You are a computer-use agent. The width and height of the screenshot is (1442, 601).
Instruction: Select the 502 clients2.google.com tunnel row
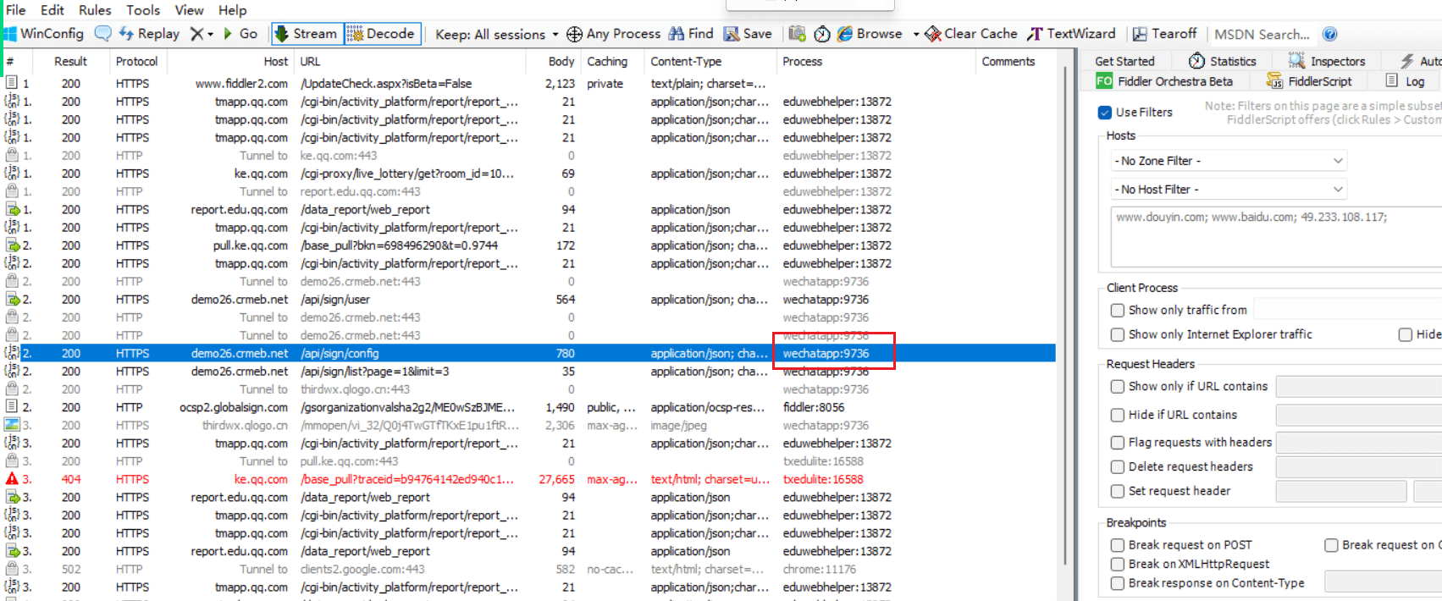click(529, 570)
